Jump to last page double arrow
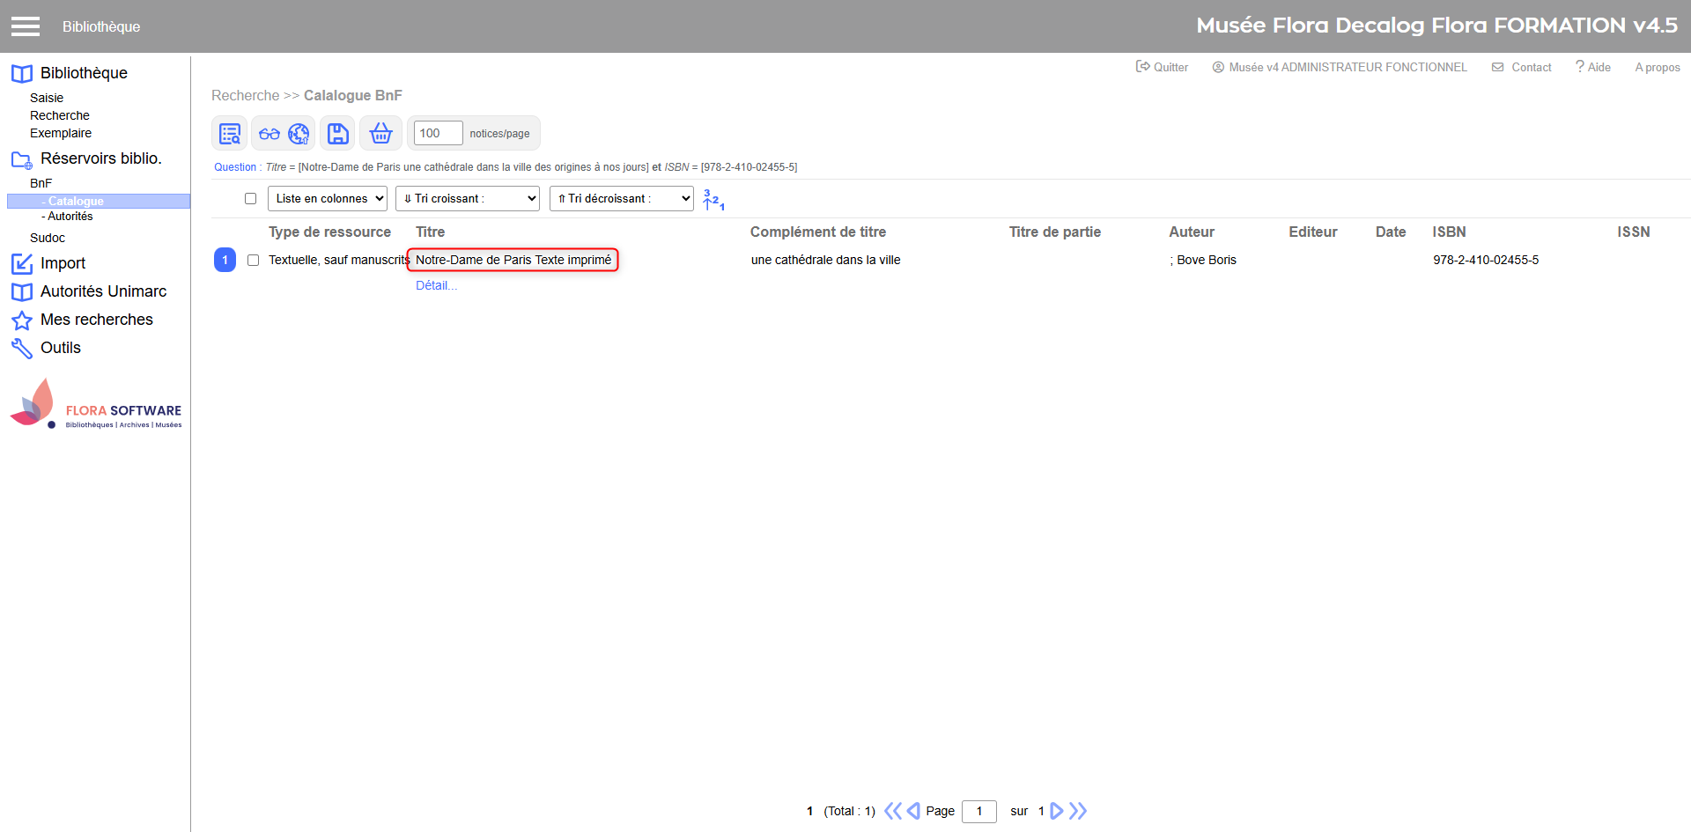 tap(1078, 811)
